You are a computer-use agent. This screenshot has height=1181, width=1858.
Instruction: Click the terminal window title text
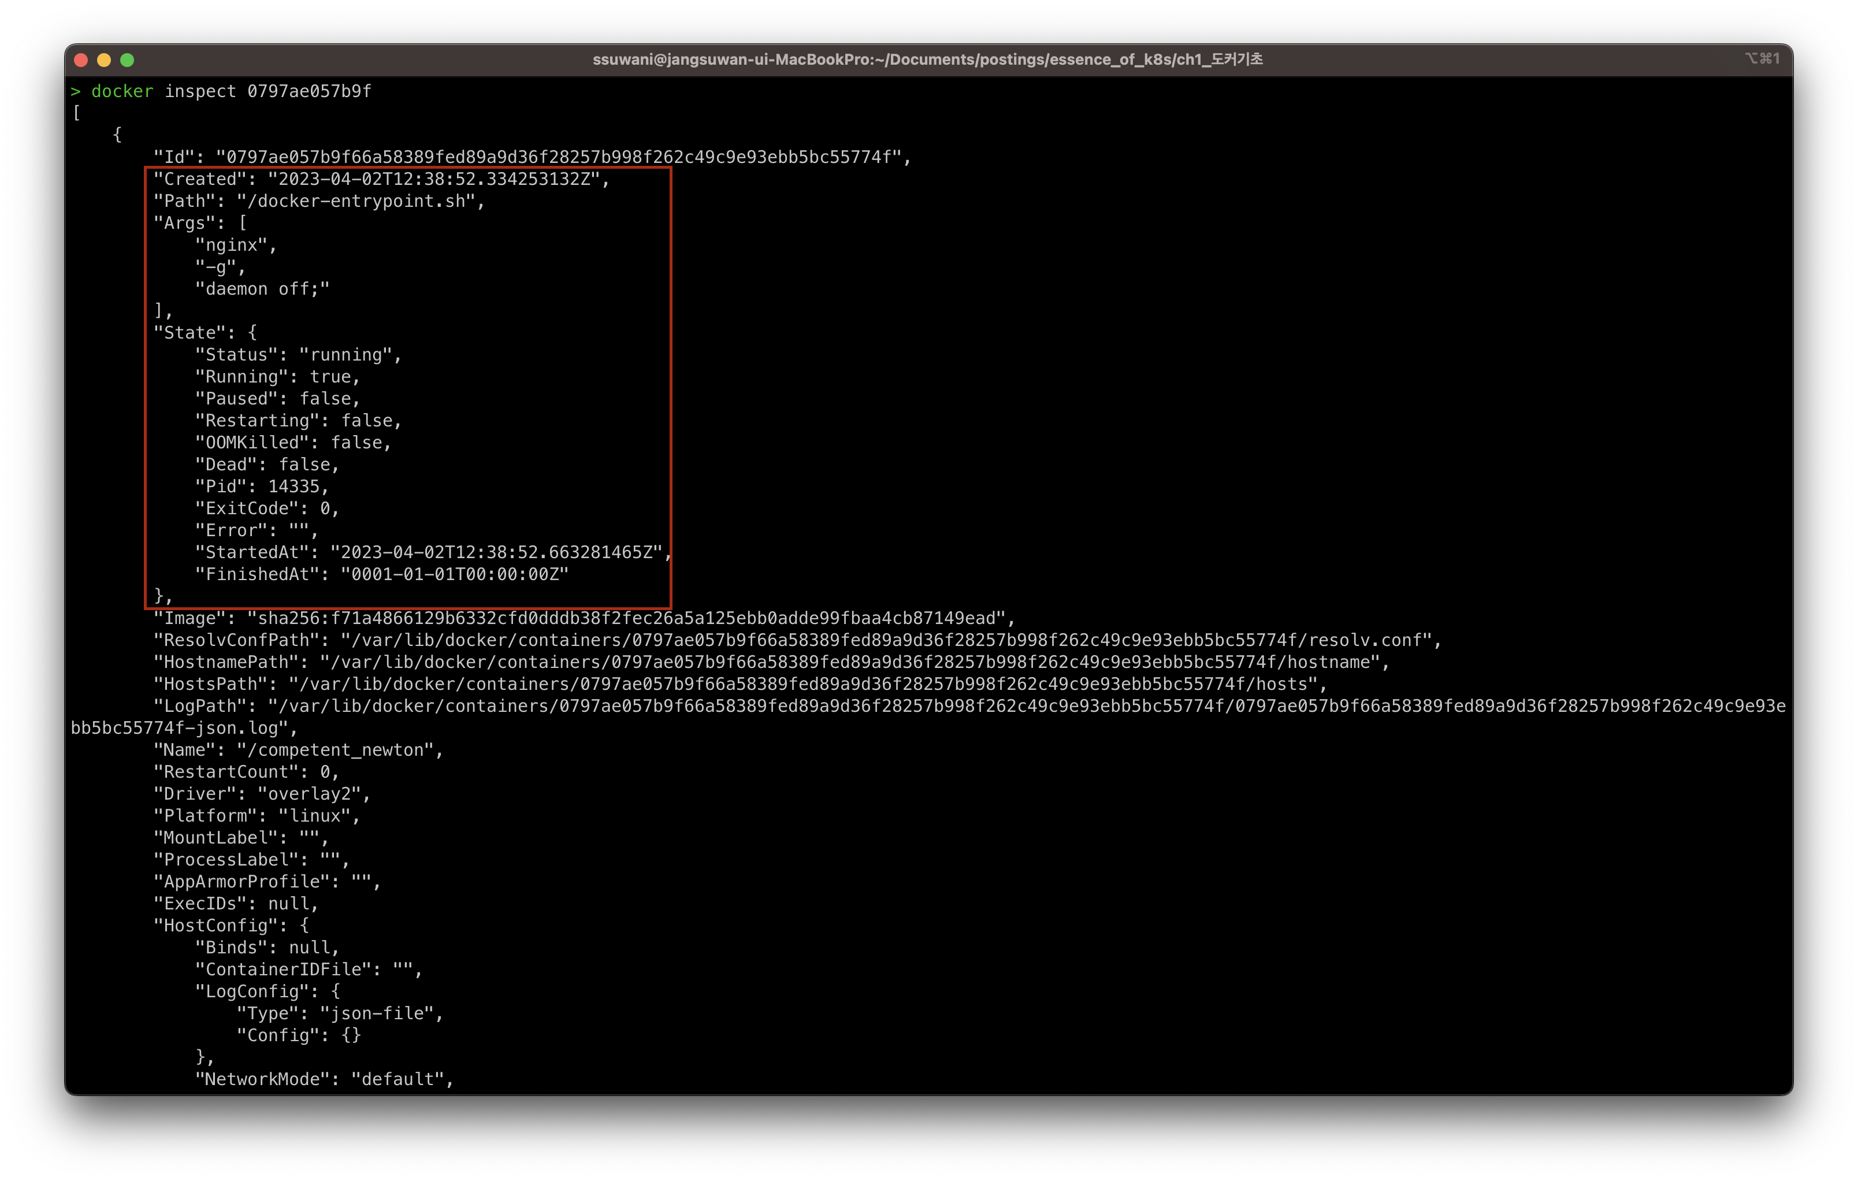click(927, 60)
